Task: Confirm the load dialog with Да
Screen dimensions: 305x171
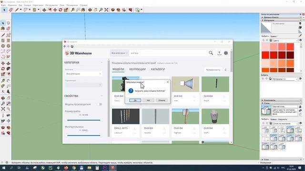Action: tap(135, 100)
